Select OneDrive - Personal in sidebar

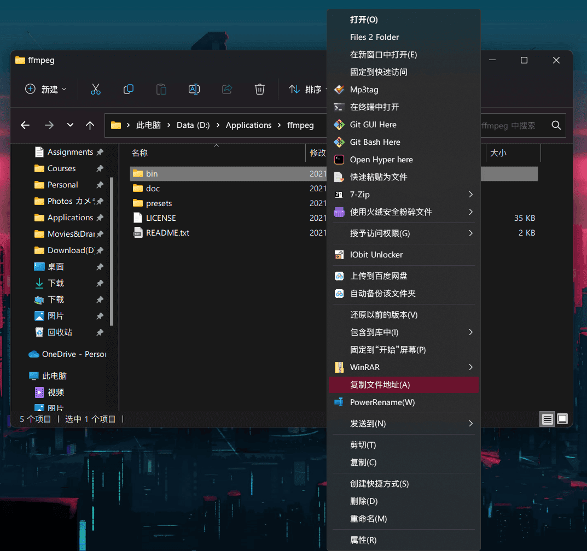pyautogui.click(x=67, y=354)
